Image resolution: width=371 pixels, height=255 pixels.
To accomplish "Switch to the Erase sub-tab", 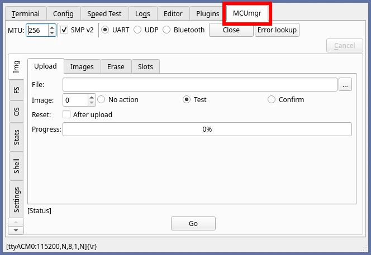I will coord(116,67).
